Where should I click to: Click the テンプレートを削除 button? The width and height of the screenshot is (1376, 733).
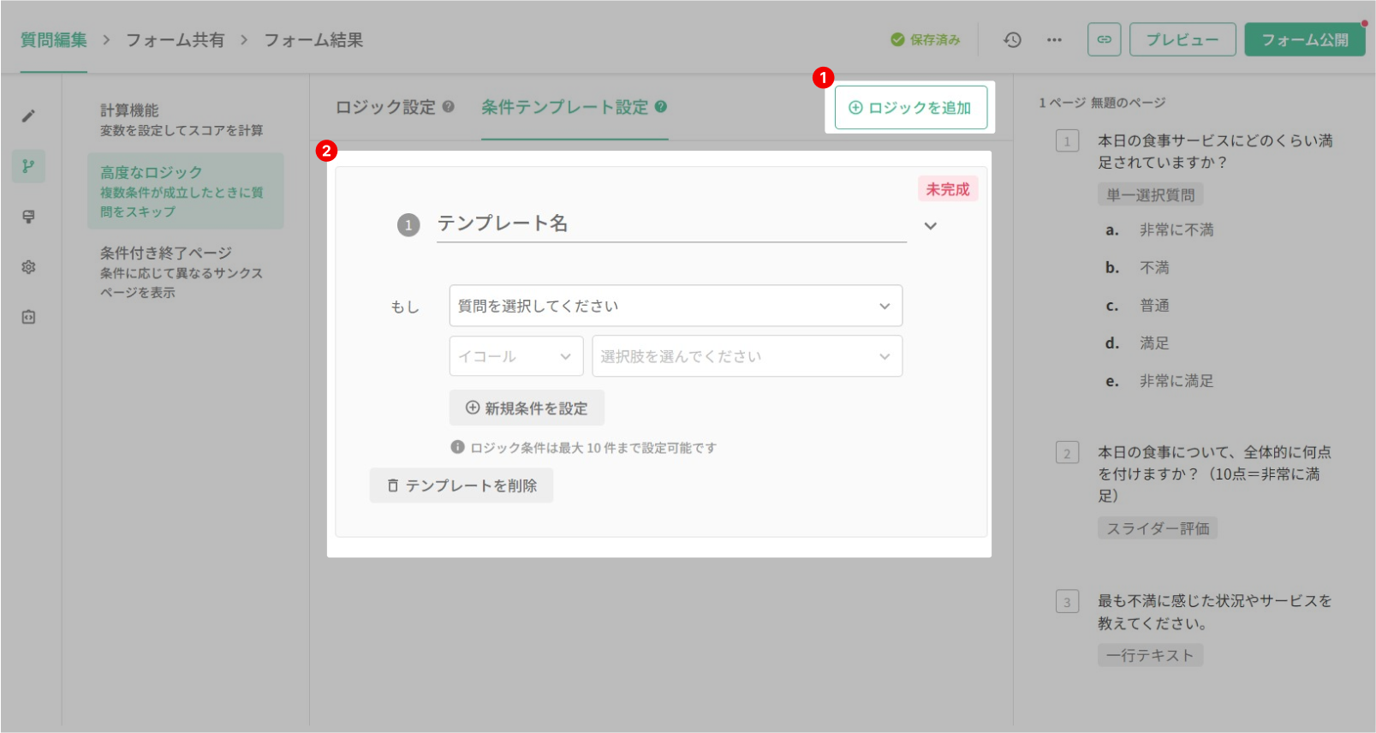coord(462,486)
